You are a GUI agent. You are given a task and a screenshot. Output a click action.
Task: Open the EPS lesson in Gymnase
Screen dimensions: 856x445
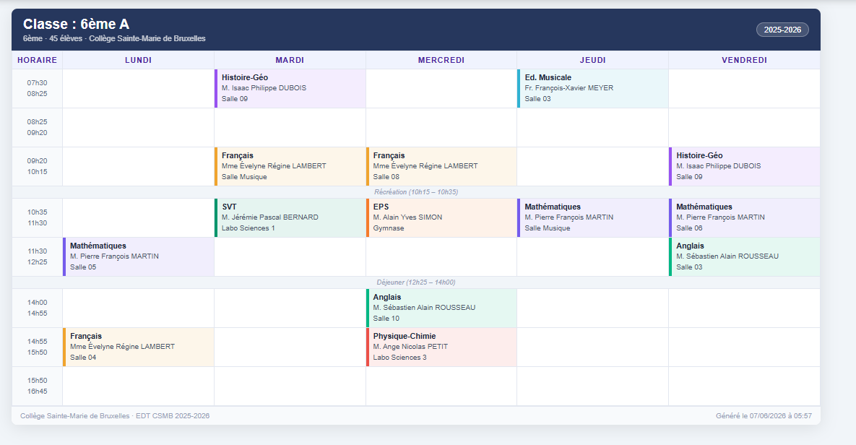[441, 218]
